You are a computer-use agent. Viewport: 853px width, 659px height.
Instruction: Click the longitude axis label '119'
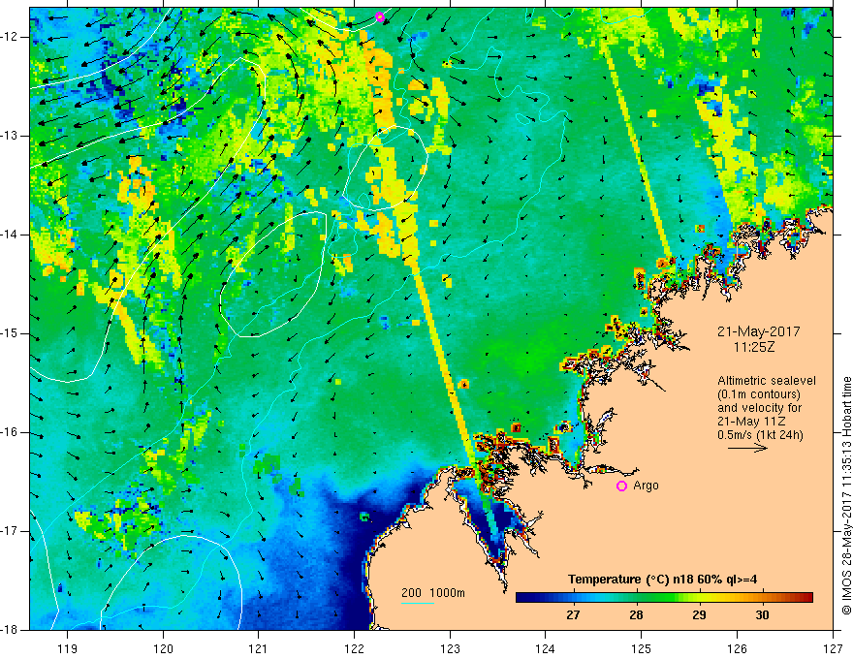coord(67,648)
